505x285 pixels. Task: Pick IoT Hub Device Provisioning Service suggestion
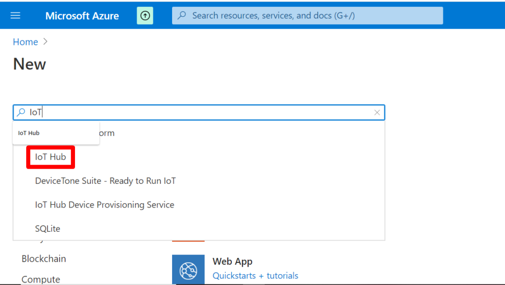coord(105,205)
